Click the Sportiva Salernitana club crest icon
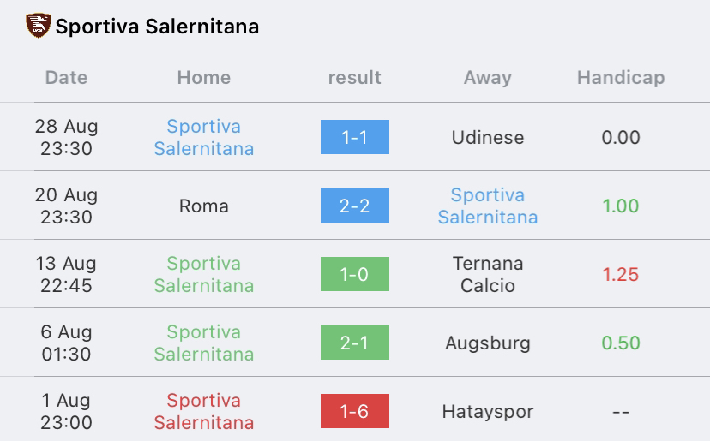The height and width of the screenshot is (441, 710). point(38,26)
